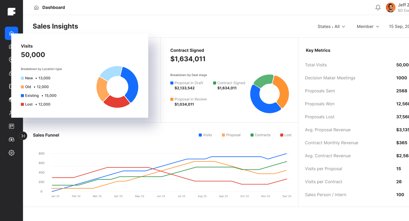The width and height of the screenshot is (409, 221).
Task: Toggle the Visits series in the Sales Funnel legend
Action: pos(205,135)
